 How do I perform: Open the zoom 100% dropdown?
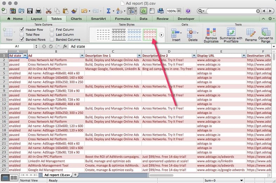[x=179, y=11]
